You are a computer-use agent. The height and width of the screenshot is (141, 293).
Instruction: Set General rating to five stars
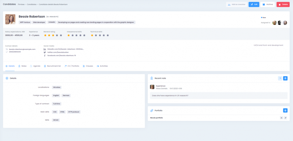point(61,35)
